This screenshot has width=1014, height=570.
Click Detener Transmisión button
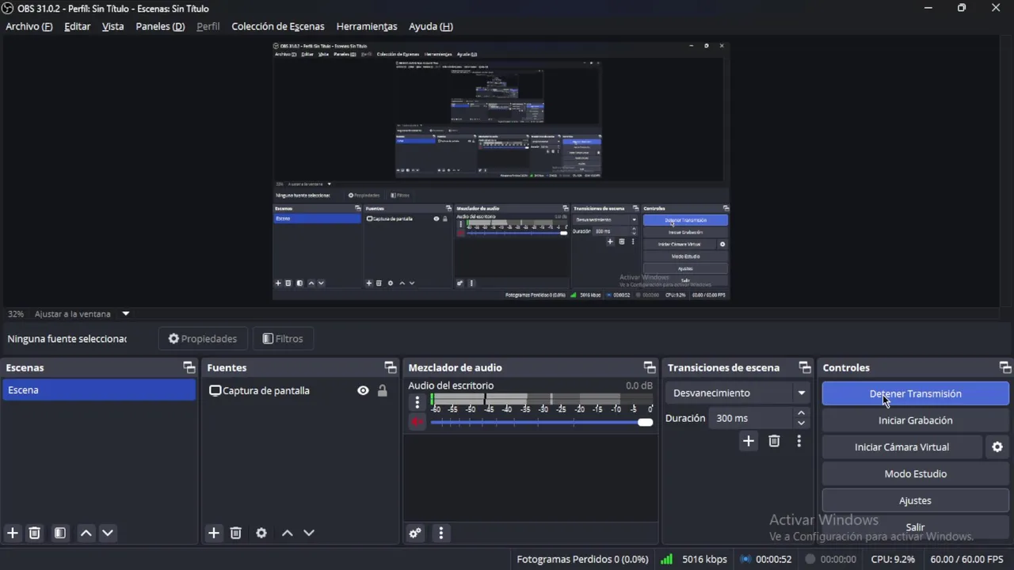915,393
